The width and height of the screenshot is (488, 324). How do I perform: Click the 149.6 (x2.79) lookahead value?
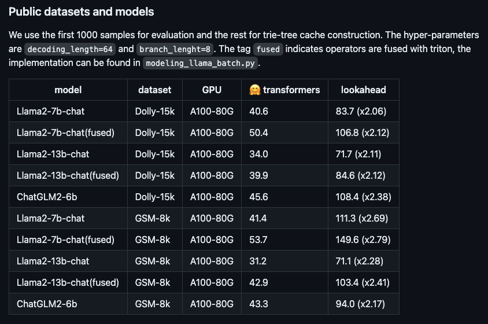pyautogui.click(x=363, y=240)
